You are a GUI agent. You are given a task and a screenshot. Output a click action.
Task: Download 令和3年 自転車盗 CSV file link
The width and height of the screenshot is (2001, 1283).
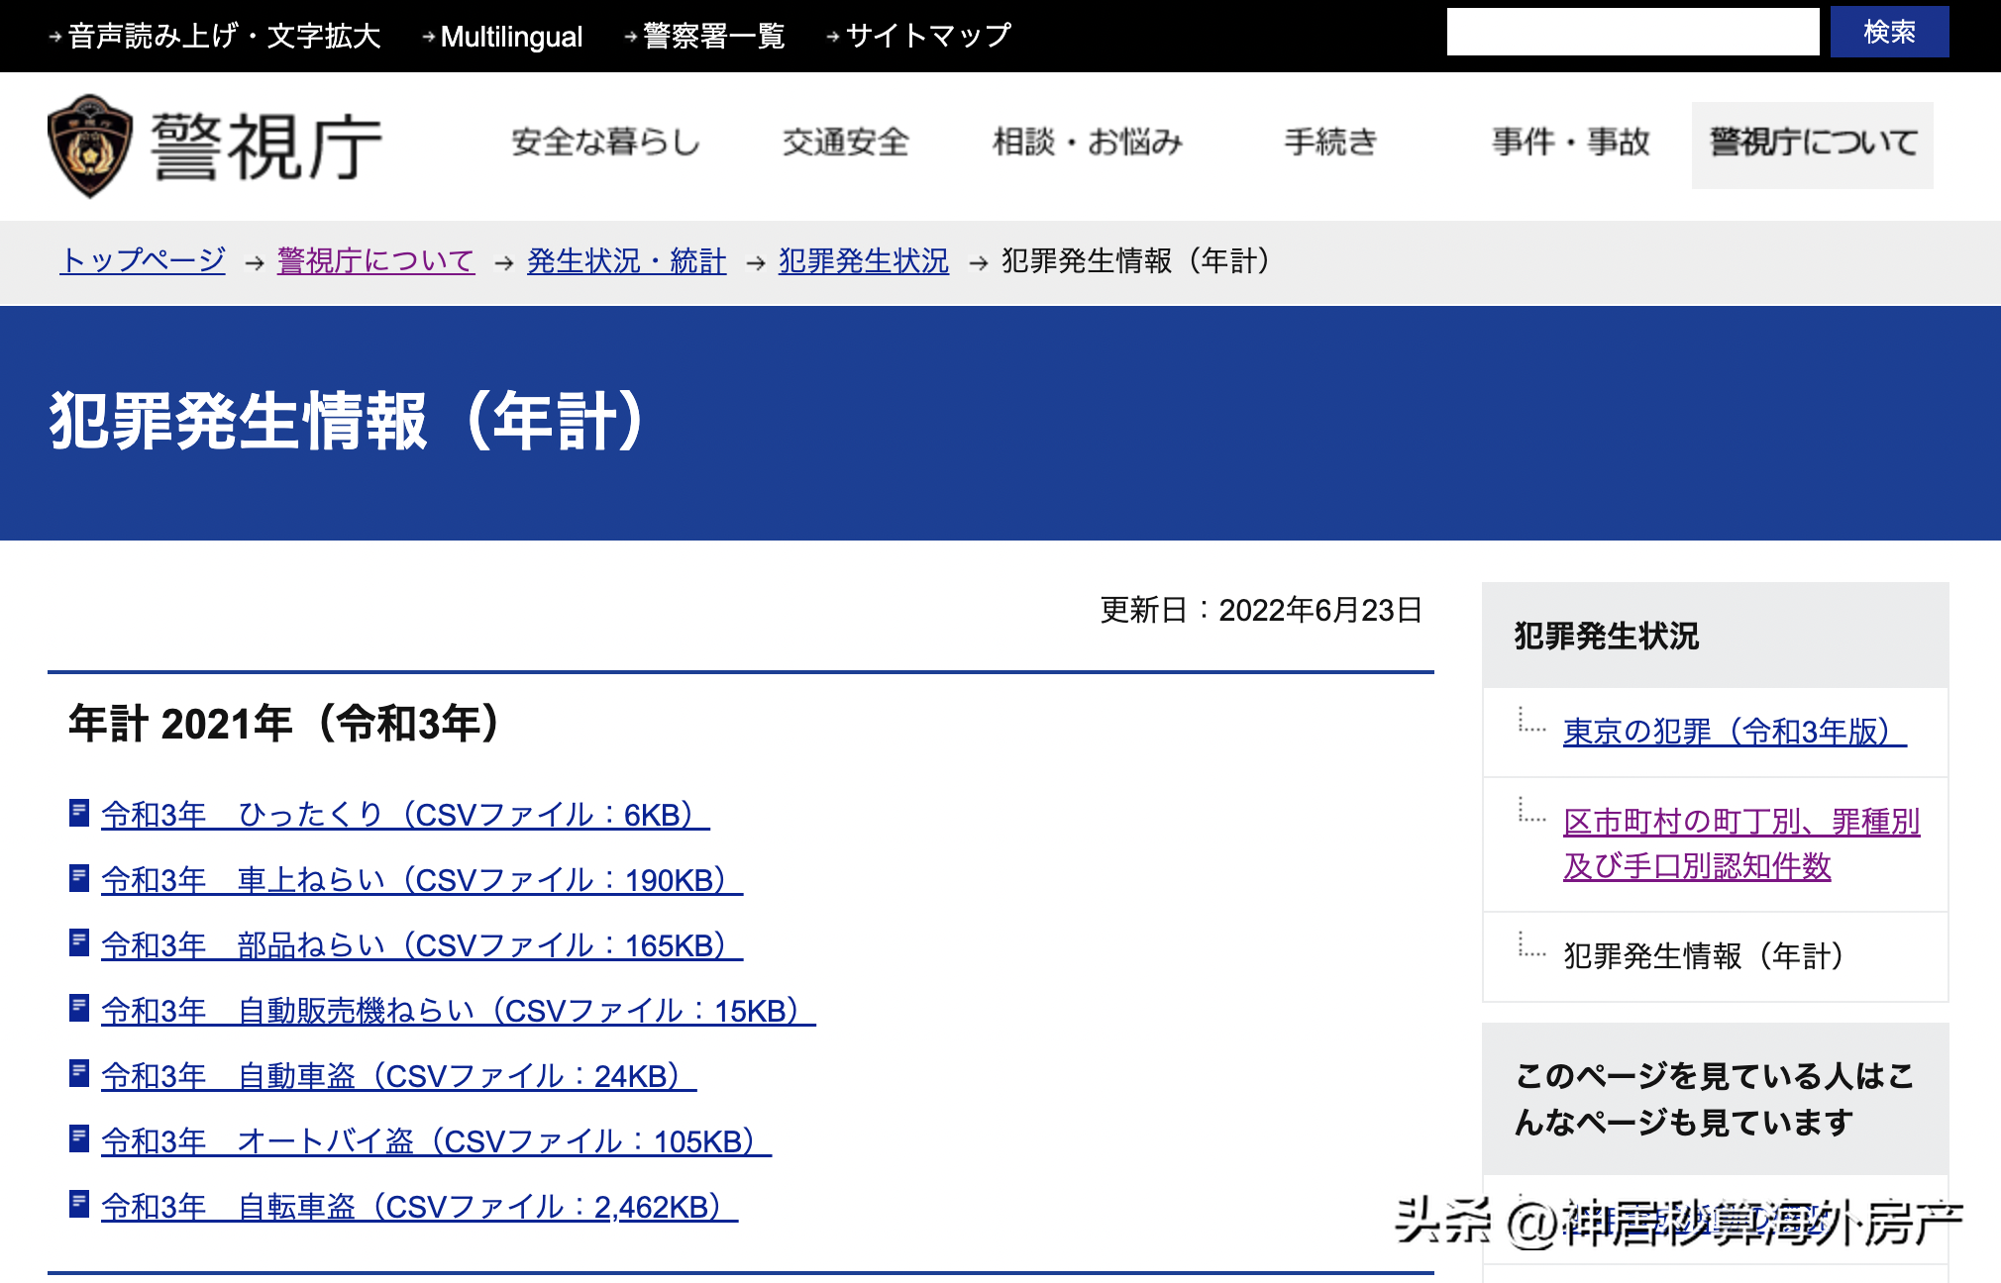tap(419, 1207)
